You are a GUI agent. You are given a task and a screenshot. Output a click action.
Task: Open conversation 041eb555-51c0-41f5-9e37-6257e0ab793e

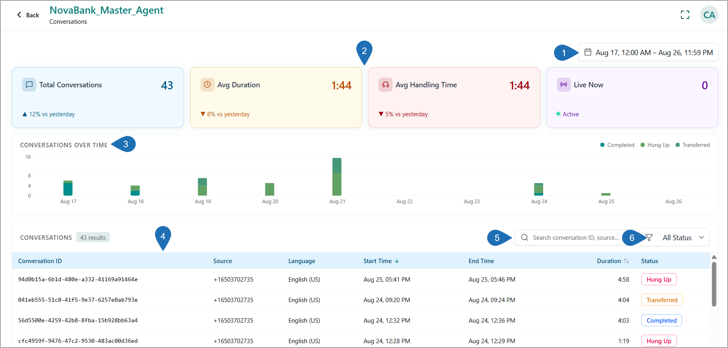coord(78,300)
